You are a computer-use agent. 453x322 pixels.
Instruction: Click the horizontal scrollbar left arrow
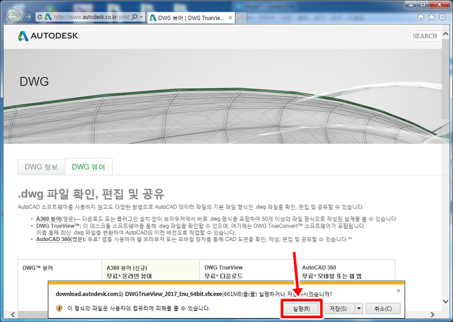coord(13,314)
